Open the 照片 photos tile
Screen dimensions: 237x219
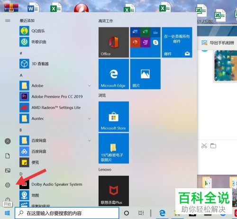click(146, 74)
